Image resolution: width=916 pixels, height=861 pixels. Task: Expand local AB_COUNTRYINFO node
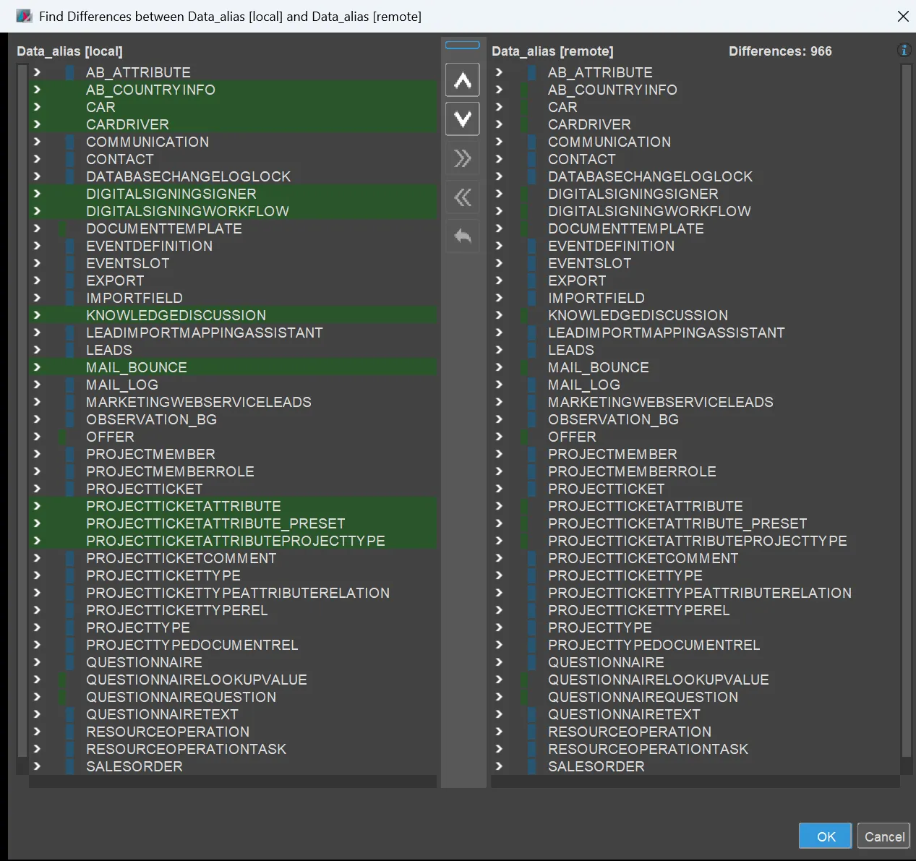pyautogui.click(x=37, y=90)
